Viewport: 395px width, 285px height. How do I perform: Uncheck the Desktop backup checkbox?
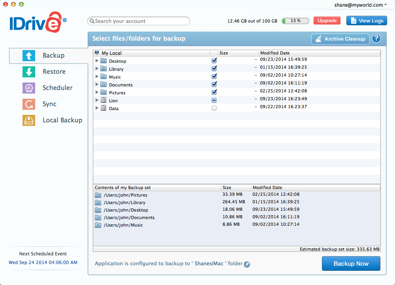tap(214, 60)
